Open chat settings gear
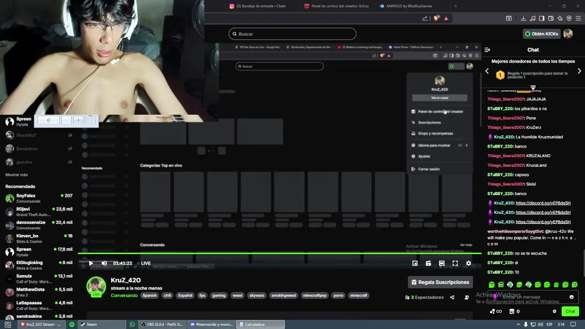The width and height of the screenshot is (585, 329). (554, 312)
